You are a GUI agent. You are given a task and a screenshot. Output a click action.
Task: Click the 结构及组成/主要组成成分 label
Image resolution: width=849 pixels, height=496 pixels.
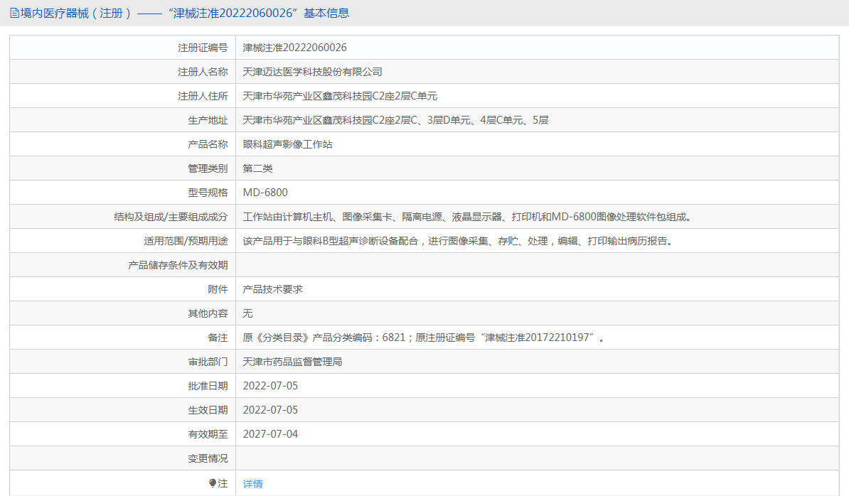pyautogui.click(x=171, y=217)
